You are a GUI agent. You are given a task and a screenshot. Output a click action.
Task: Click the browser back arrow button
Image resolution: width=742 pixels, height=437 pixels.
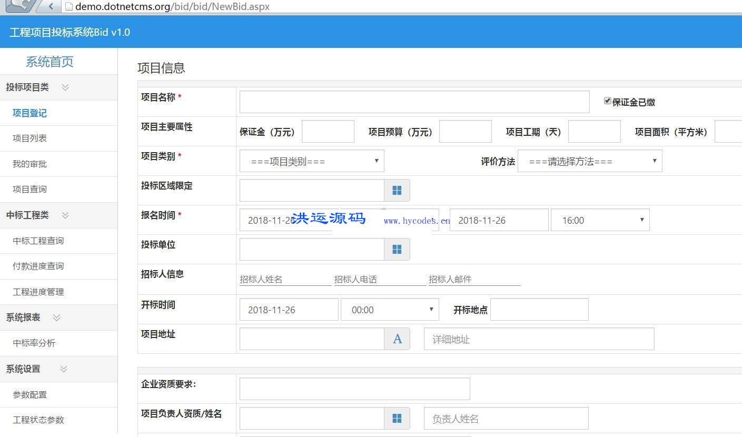[51, 6]
